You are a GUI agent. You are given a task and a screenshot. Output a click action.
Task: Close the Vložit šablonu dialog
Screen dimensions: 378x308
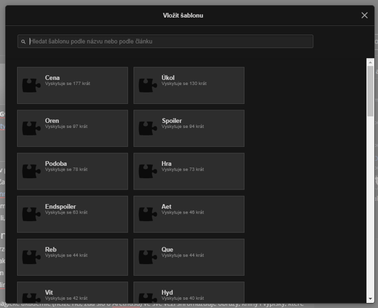[364, 15]
